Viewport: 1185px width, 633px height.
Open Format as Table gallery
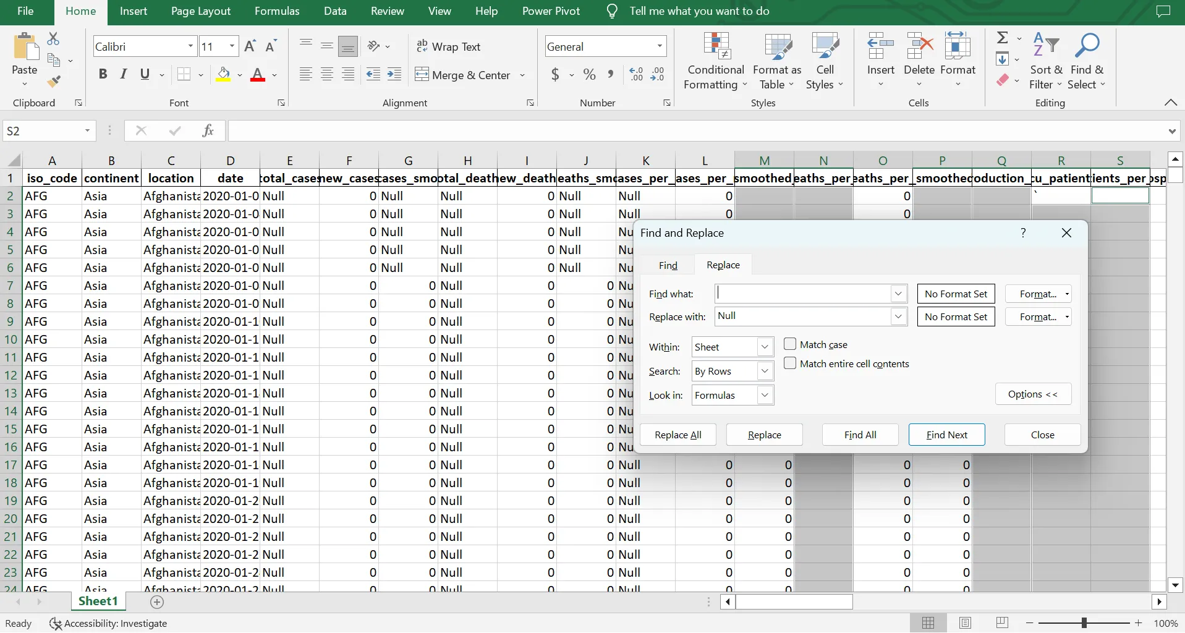[777, 61]
